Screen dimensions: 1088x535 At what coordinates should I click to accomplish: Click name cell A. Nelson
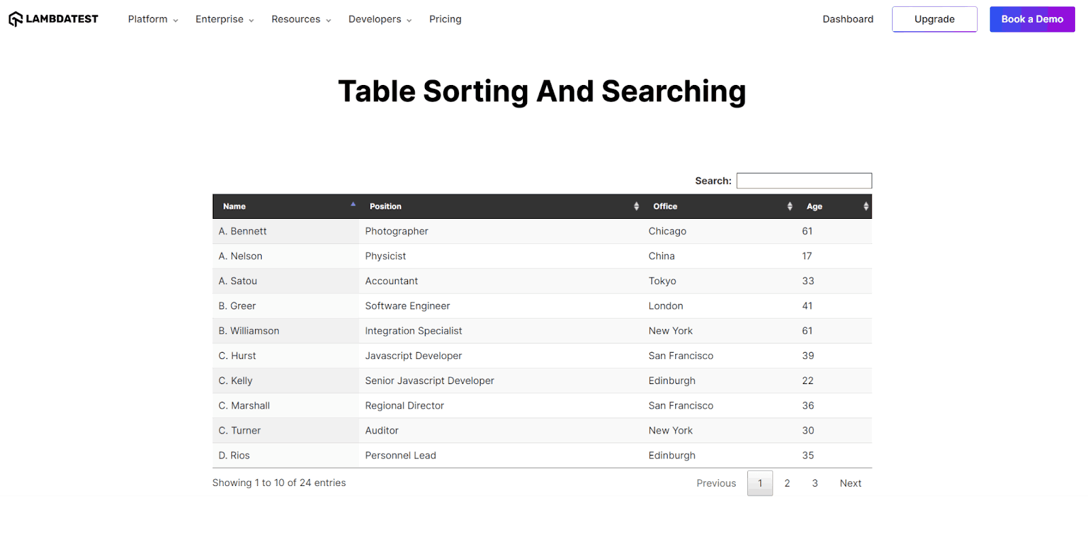[286, 256]
